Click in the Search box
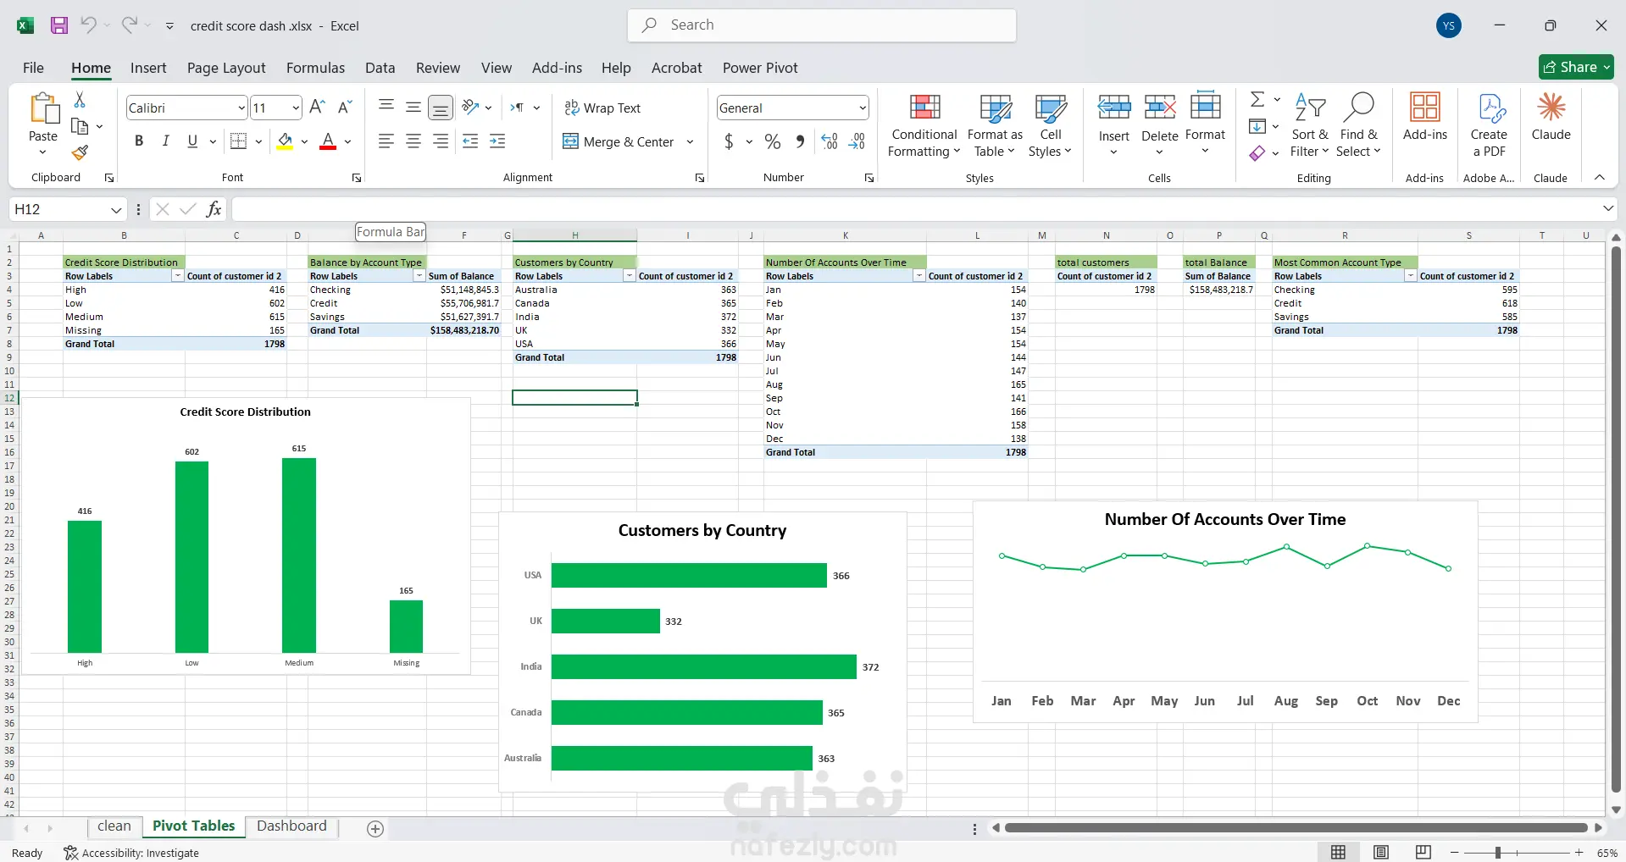Image resolution: width=1626 pixels, height=862 pixels. (x=822, y=25)
